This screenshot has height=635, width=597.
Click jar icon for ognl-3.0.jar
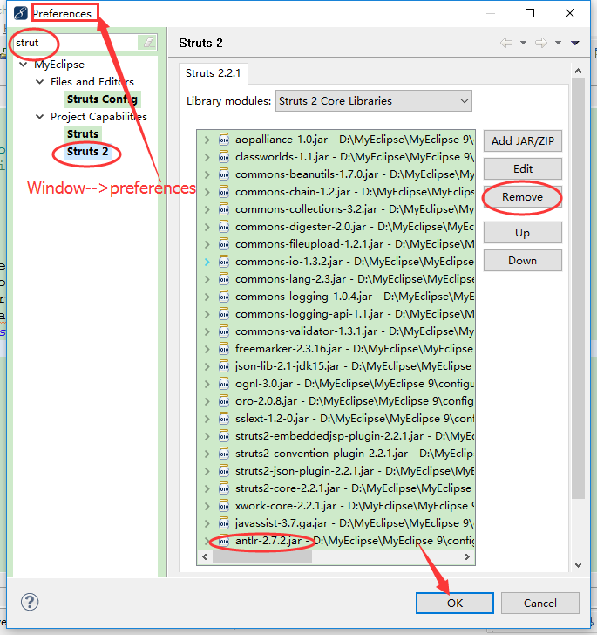(224, 384)
